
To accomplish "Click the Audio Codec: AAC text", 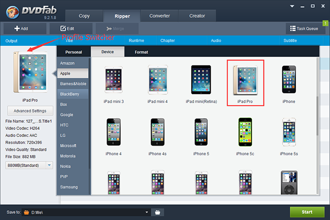I will click(x=21, y=135).
